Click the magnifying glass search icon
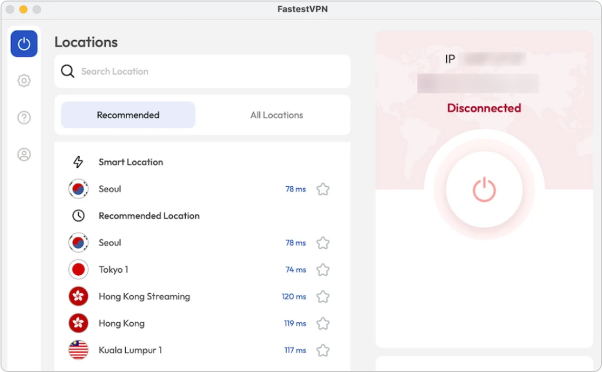This screenshot has width=602, height=372. coord(68,72)
